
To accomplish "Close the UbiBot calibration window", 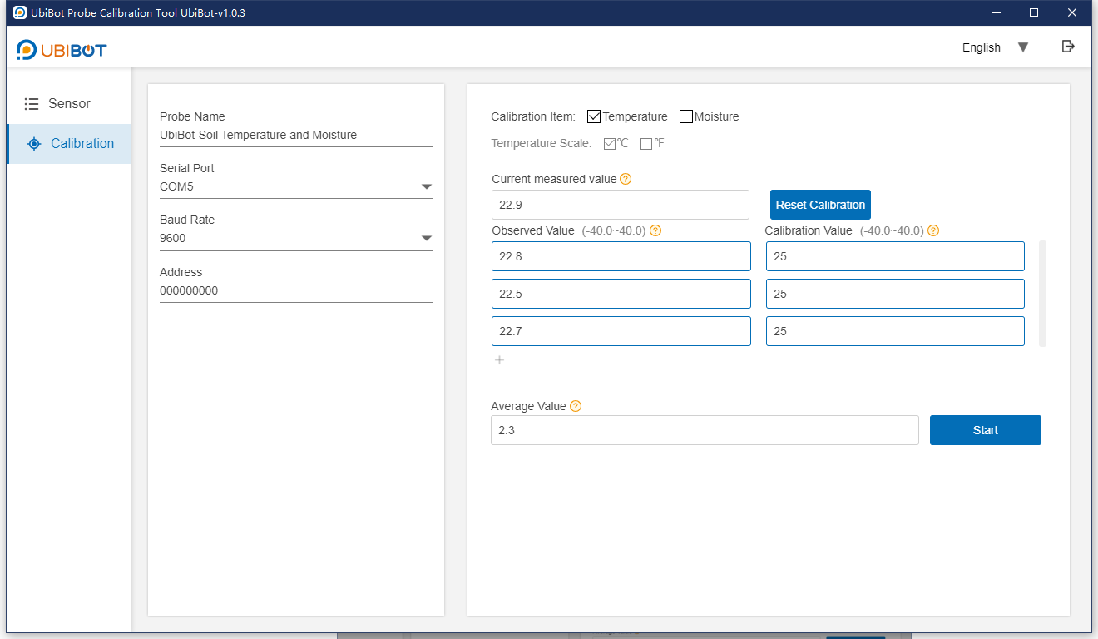I will pyautogui.click(x=1072, y=12).
